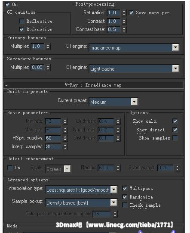The image size is (190, 233).
Task: Click the Clr thresh field
Action: click(x=106, y=121)
